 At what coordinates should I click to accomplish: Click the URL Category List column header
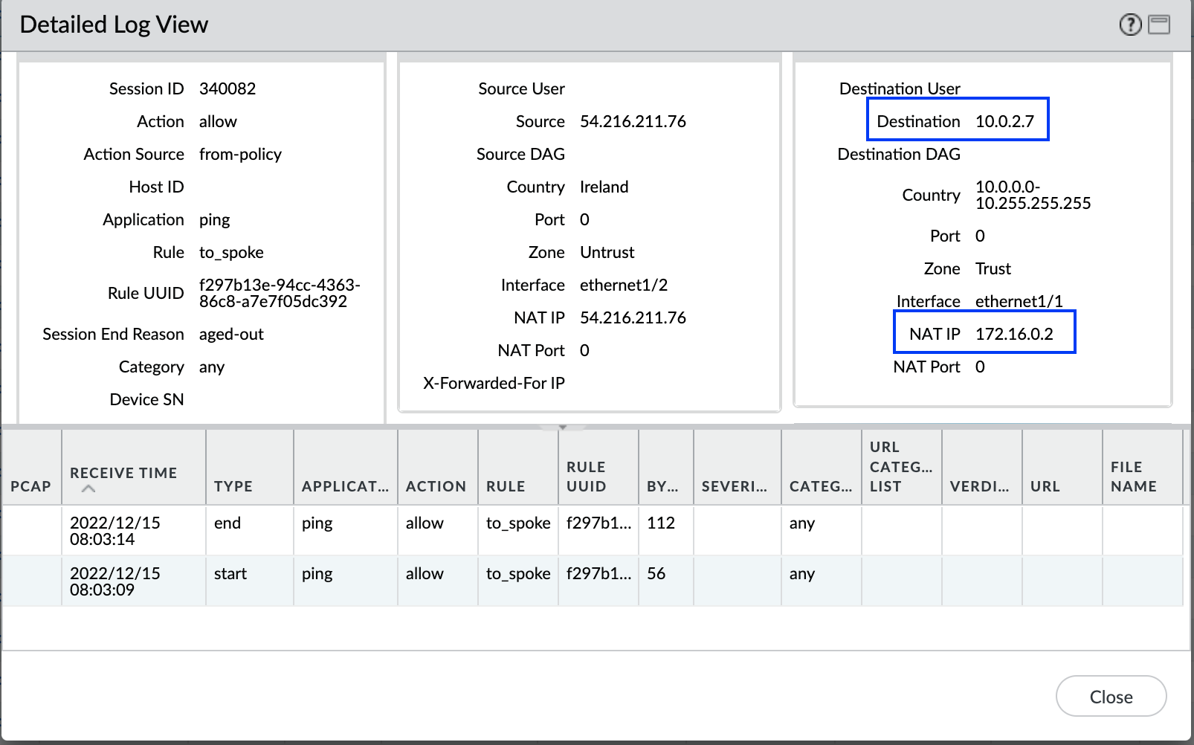tap(900, 467)
